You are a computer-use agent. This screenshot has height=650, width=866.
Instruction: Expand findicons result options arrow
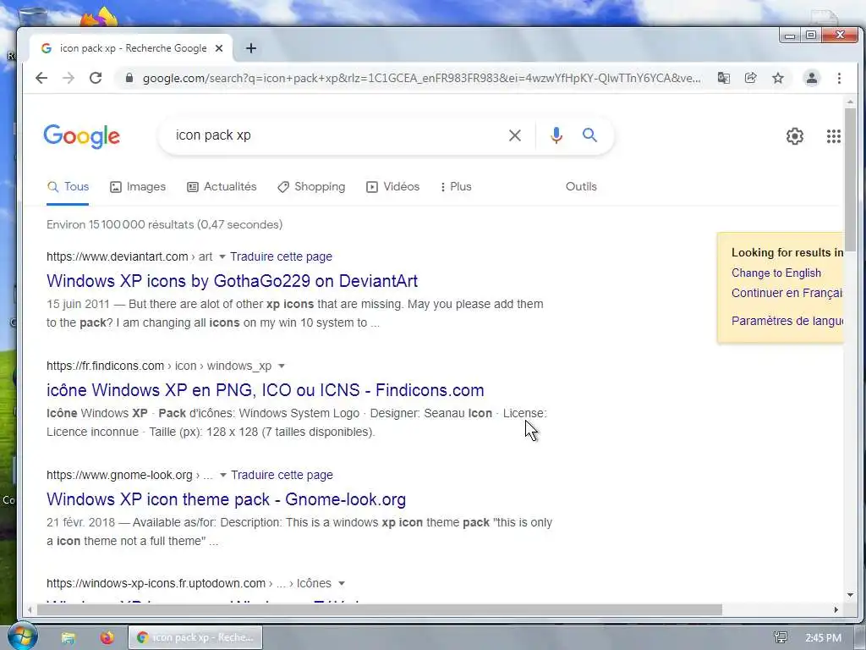(281, 366)
